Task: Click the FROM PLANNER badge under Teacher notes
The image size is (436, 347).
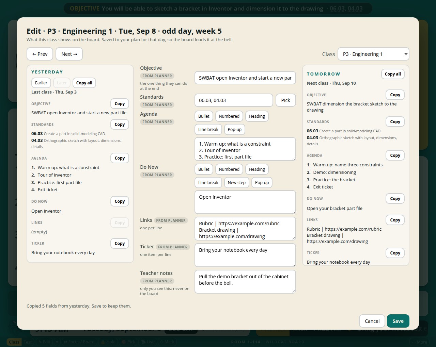Action: point(157,281)
